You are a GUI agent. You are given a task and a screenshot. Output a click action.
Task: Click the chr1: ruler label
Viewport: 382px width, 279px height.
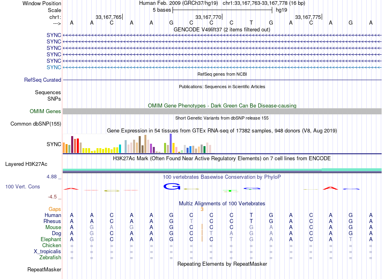tap(55, 17)
